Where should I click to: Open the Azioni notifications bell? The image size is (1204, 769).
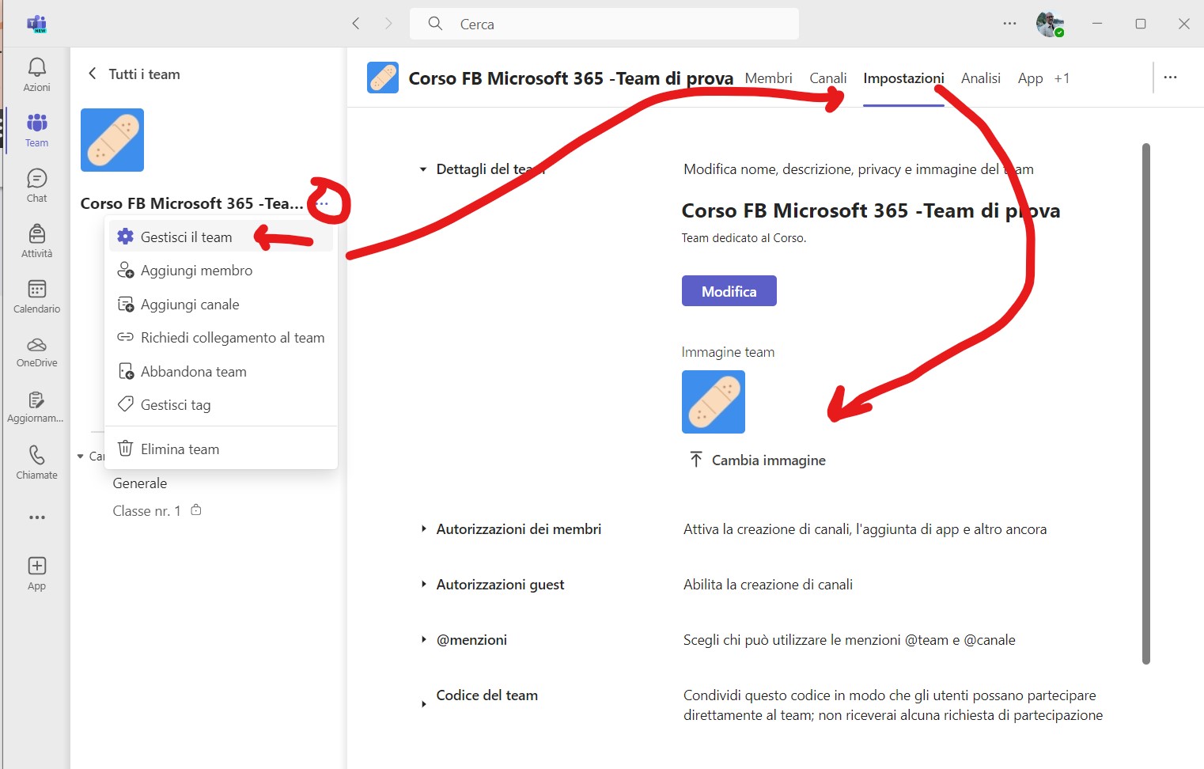pyautogui.click(x=36, y=74)
